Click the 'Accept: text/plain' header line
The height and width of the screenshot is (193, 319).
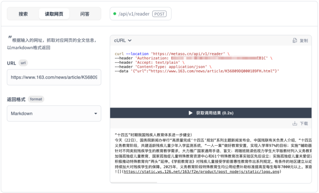pyautogui.click(x=149, y=62)
